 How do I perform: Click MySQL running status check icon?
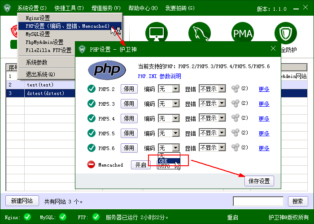tap(63, 217)
